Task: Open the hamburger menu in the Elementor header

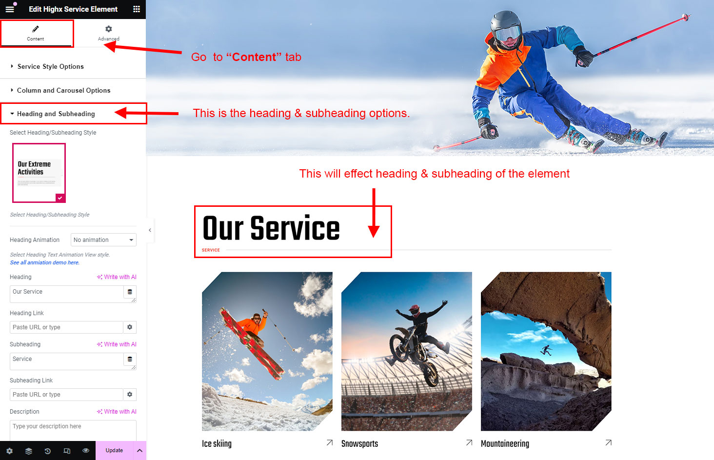Action: pyautogui.click(x=10, y=9)
